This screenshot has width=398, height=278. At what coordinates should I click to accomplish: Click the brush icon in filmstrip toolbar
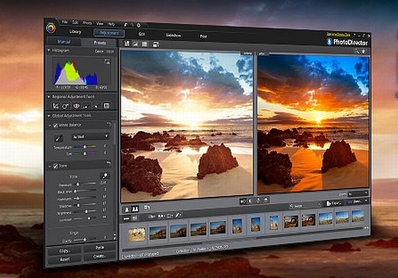[x=179, y=215]
